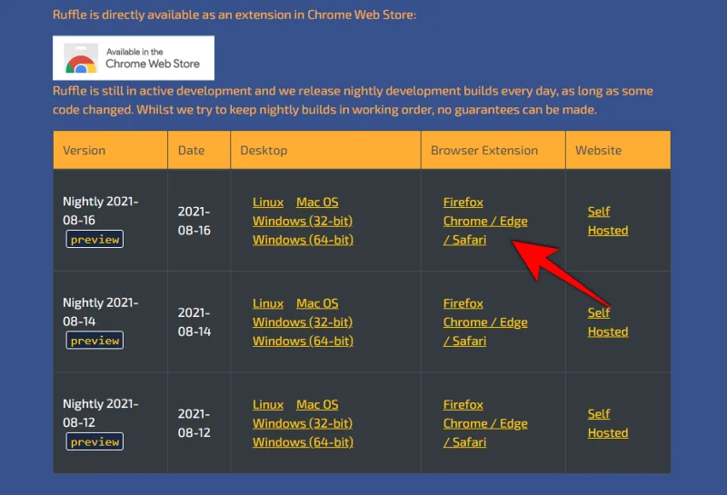Click the 'Ruffle is still in active development' paragraph
Image resolution: width=727 pixels, height=495 pixels.
click(x=353, y=100)
